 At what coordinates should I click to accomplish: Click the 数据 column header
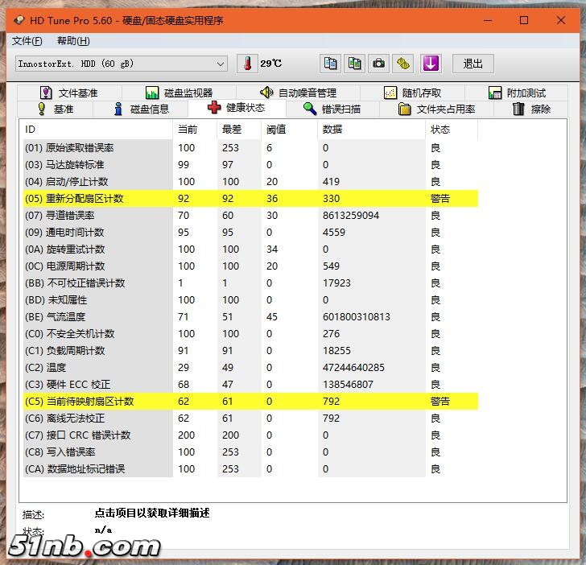tap(372, 130)
